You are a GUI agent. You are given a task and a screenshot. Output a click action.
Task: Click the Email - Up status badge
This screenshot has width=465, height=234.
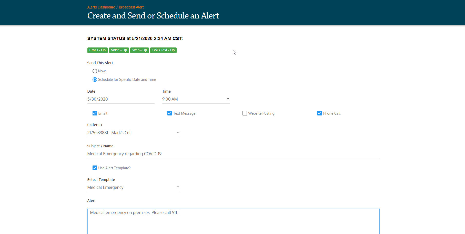[x=97, y=50]
